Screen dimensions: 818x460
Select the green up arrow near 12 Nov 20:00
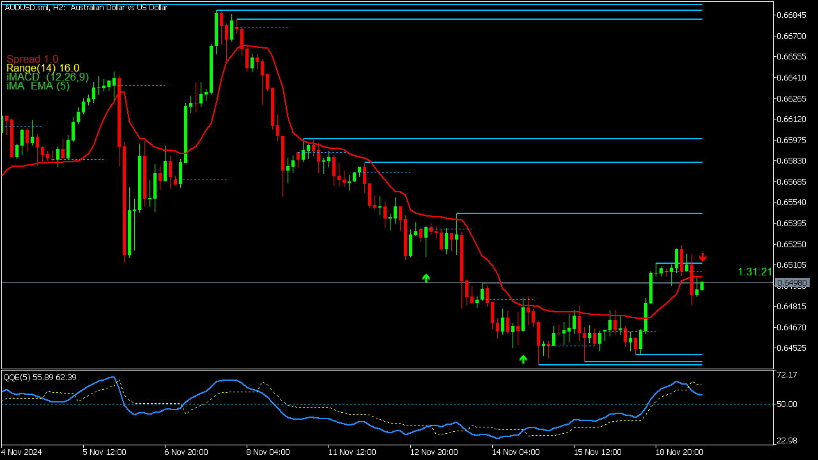[426, 278]
